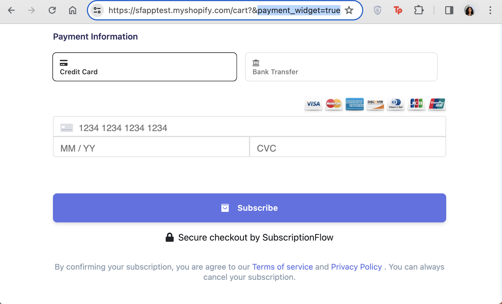Select the Credit Card payment option
Screen dimensions: 502x304
145,67
